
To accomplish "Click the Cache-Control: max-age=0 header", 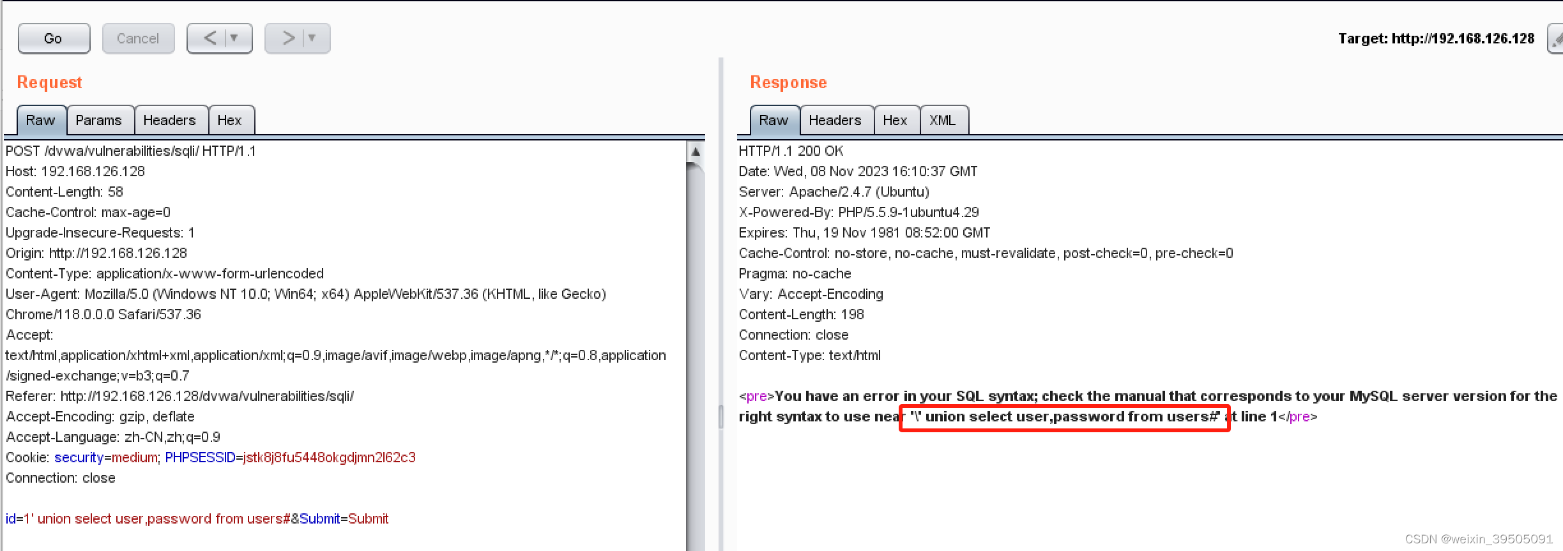I will (88, 212).
